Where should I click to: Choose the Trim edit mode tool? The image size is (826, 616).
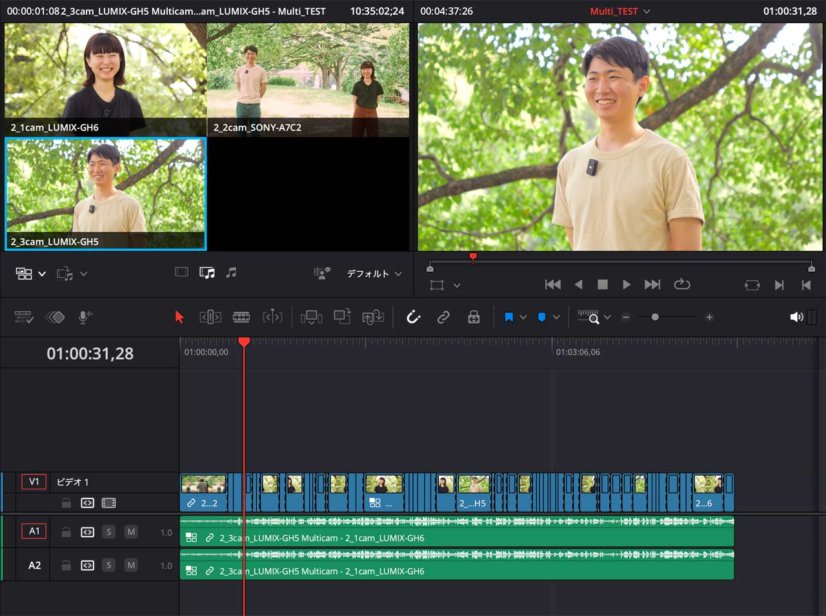(210, 317)
